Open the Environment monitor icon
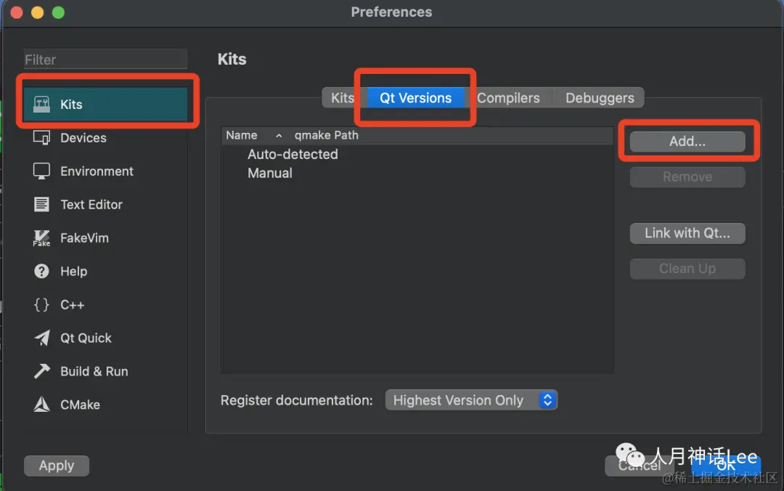 [x=41, y=171]
